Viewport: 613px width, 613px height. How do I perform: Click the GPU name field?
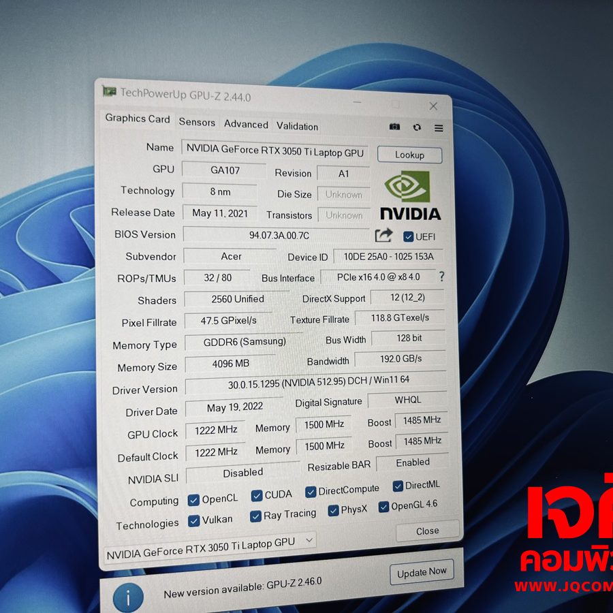coord(274,151)
